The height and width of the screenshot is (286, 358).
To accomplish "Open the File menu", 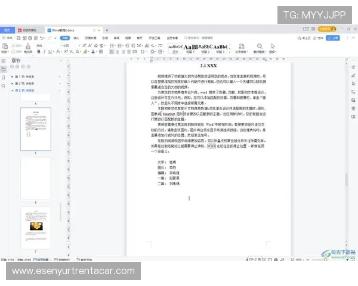I will click(7, 38).
